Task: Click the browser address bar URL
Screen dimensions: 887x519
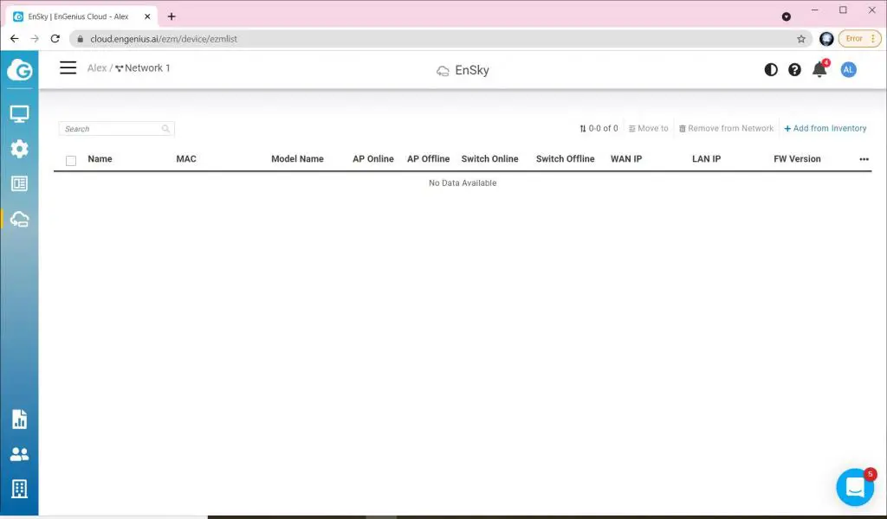Action: click(x=164, y=39)
